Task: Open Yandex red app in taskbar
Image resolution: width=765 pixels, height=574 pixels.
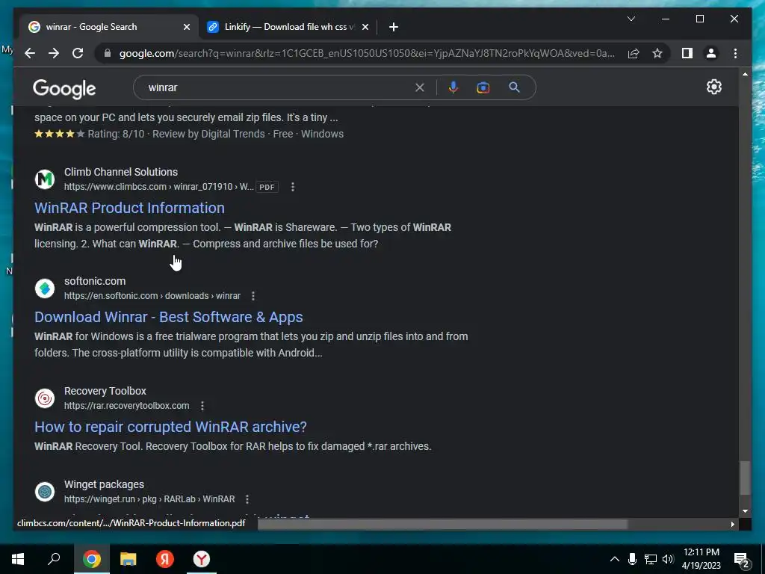Action: click(x=165, y=559)
